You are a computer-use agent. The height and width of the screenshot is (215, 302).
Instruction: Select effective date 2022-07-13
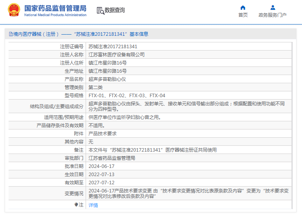102,175
